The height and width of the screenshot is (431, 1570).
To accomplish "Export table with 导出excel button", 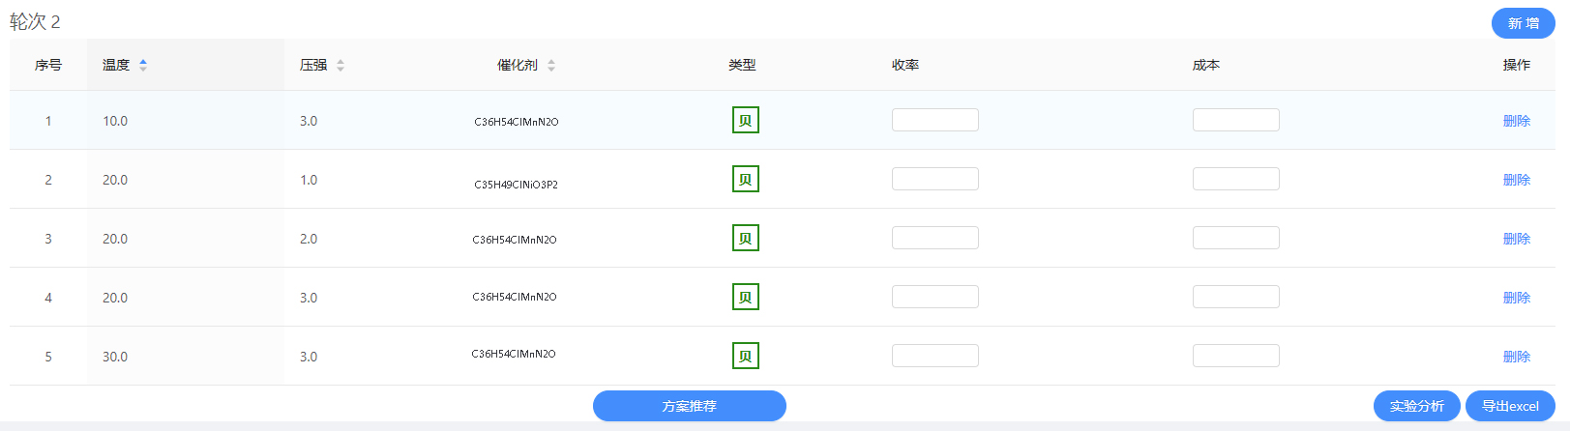I will tap(1510, 406).
